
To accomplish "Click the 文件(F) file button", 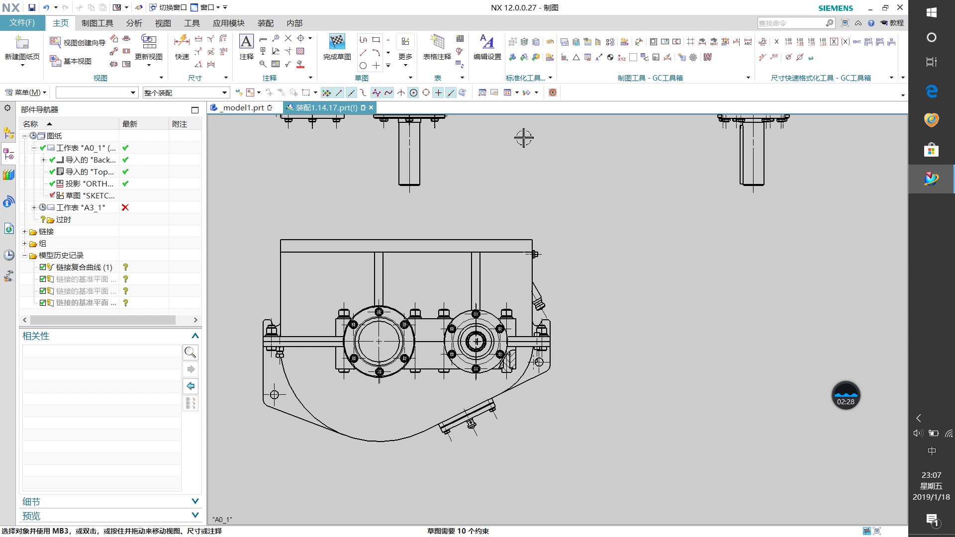I will [22, 23].
